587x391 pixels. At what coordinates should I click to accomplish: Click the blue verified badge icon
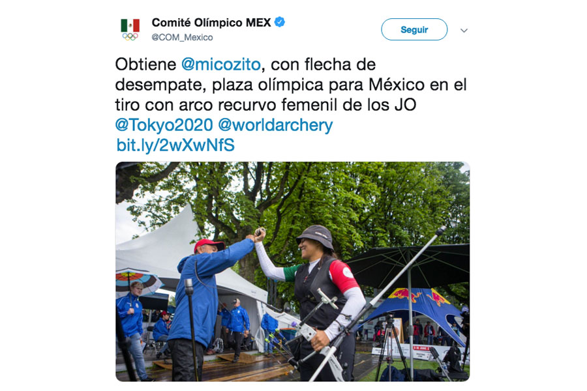(x=280, y=22)
